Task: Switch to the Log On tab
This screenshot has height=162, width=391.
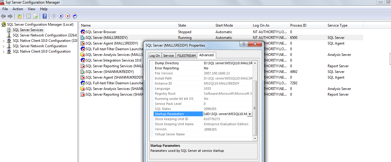Action: click(155, 56)
